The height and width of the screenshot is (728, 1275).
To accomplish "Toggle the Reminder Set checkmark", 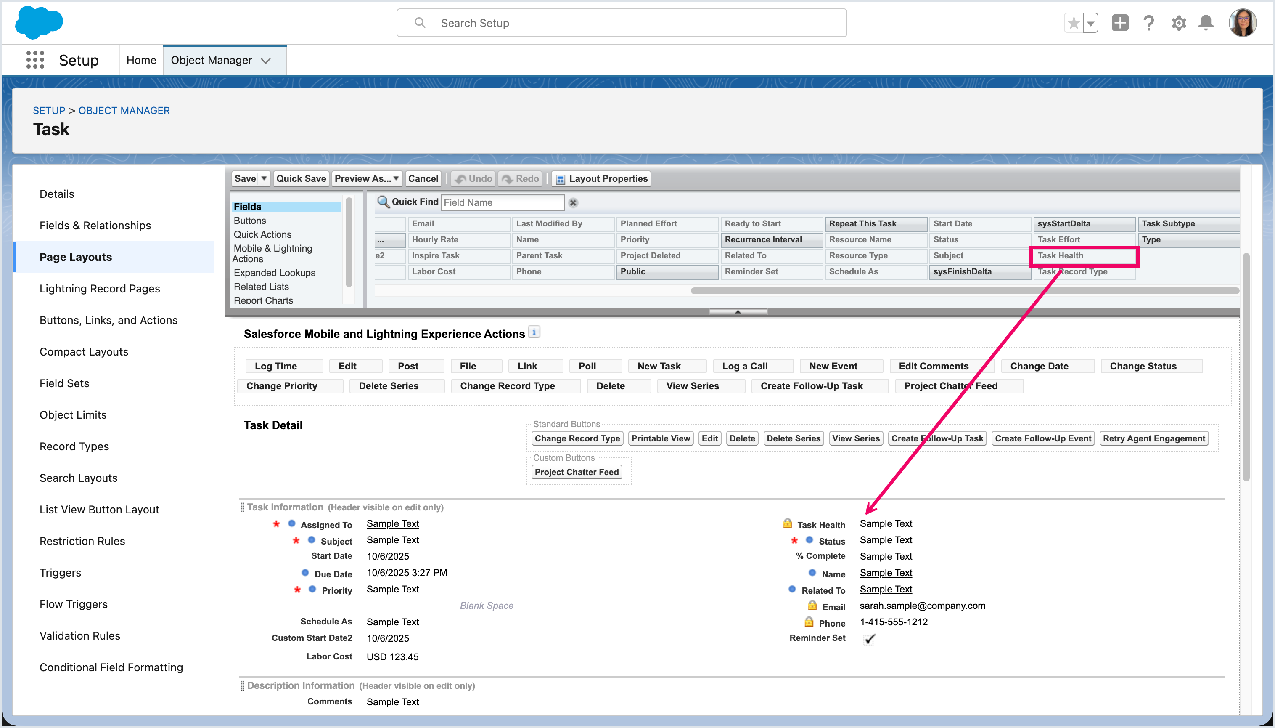I will coord(869,639).
